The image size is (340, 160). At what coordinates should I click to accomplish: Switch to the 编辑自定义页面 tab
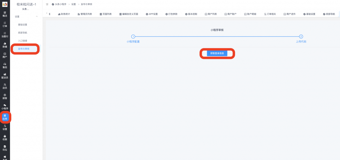(x=128, y=14)
